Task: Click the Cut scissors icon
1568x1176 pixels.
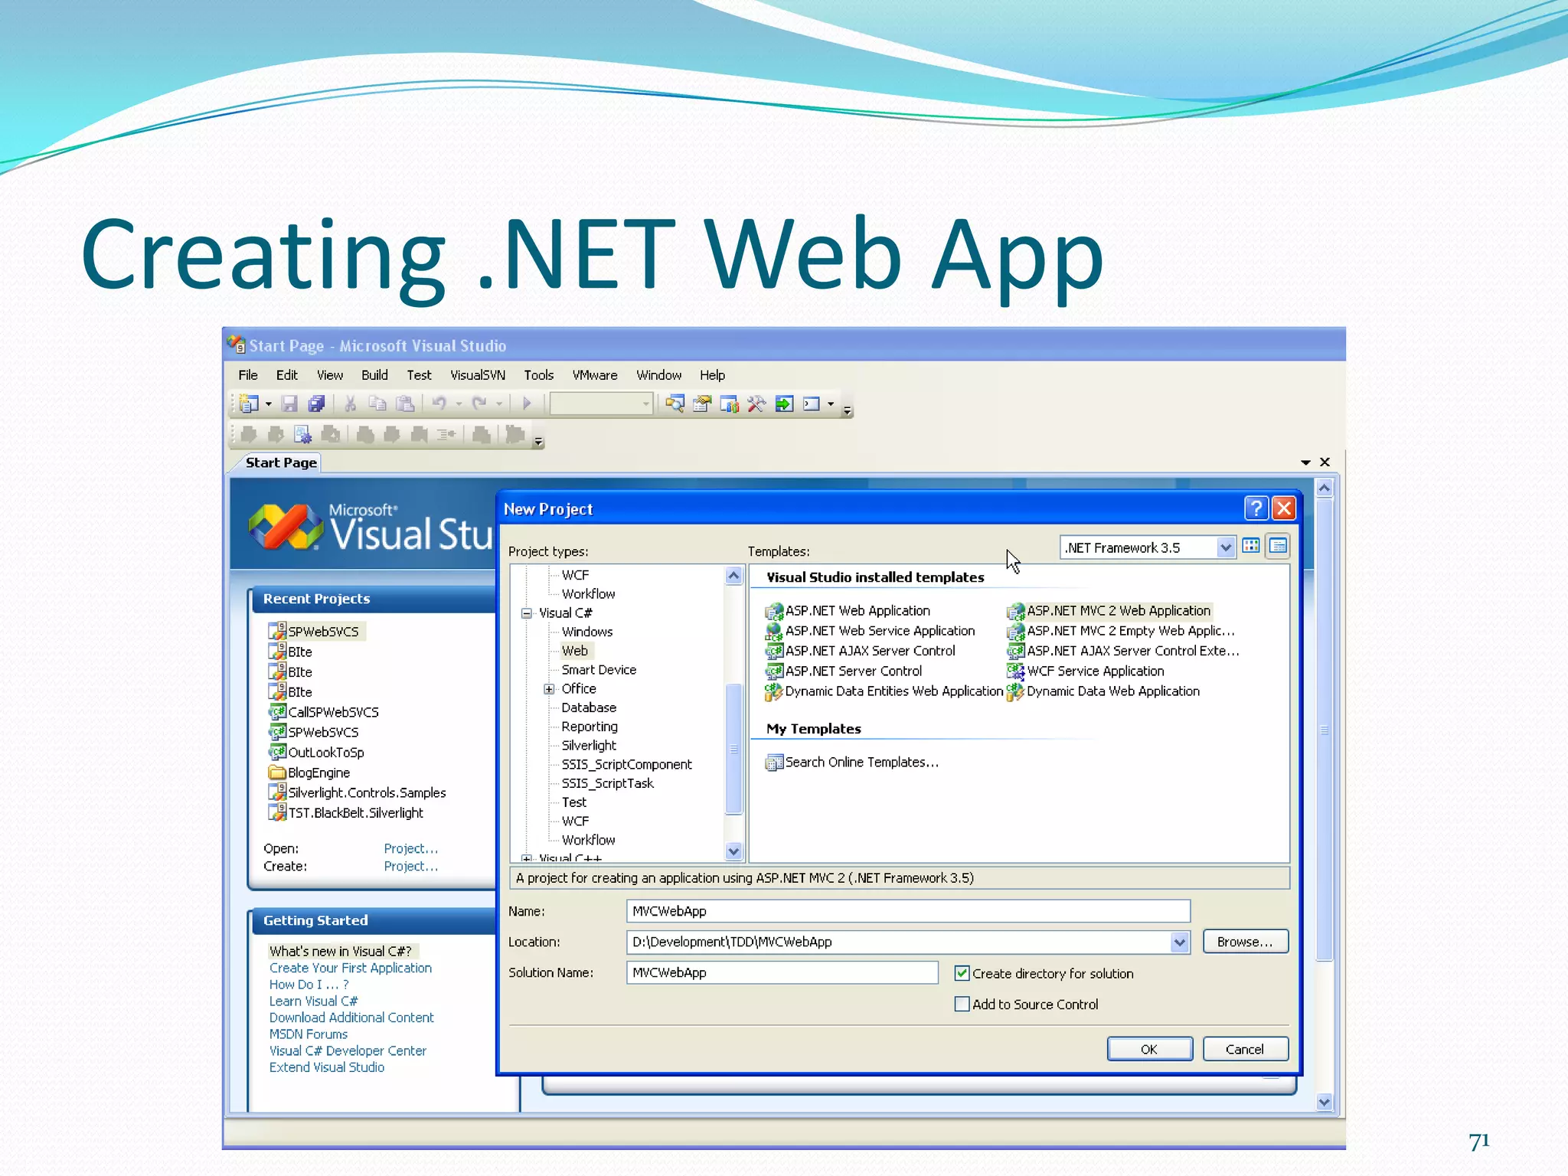Action: coord(351,403)
